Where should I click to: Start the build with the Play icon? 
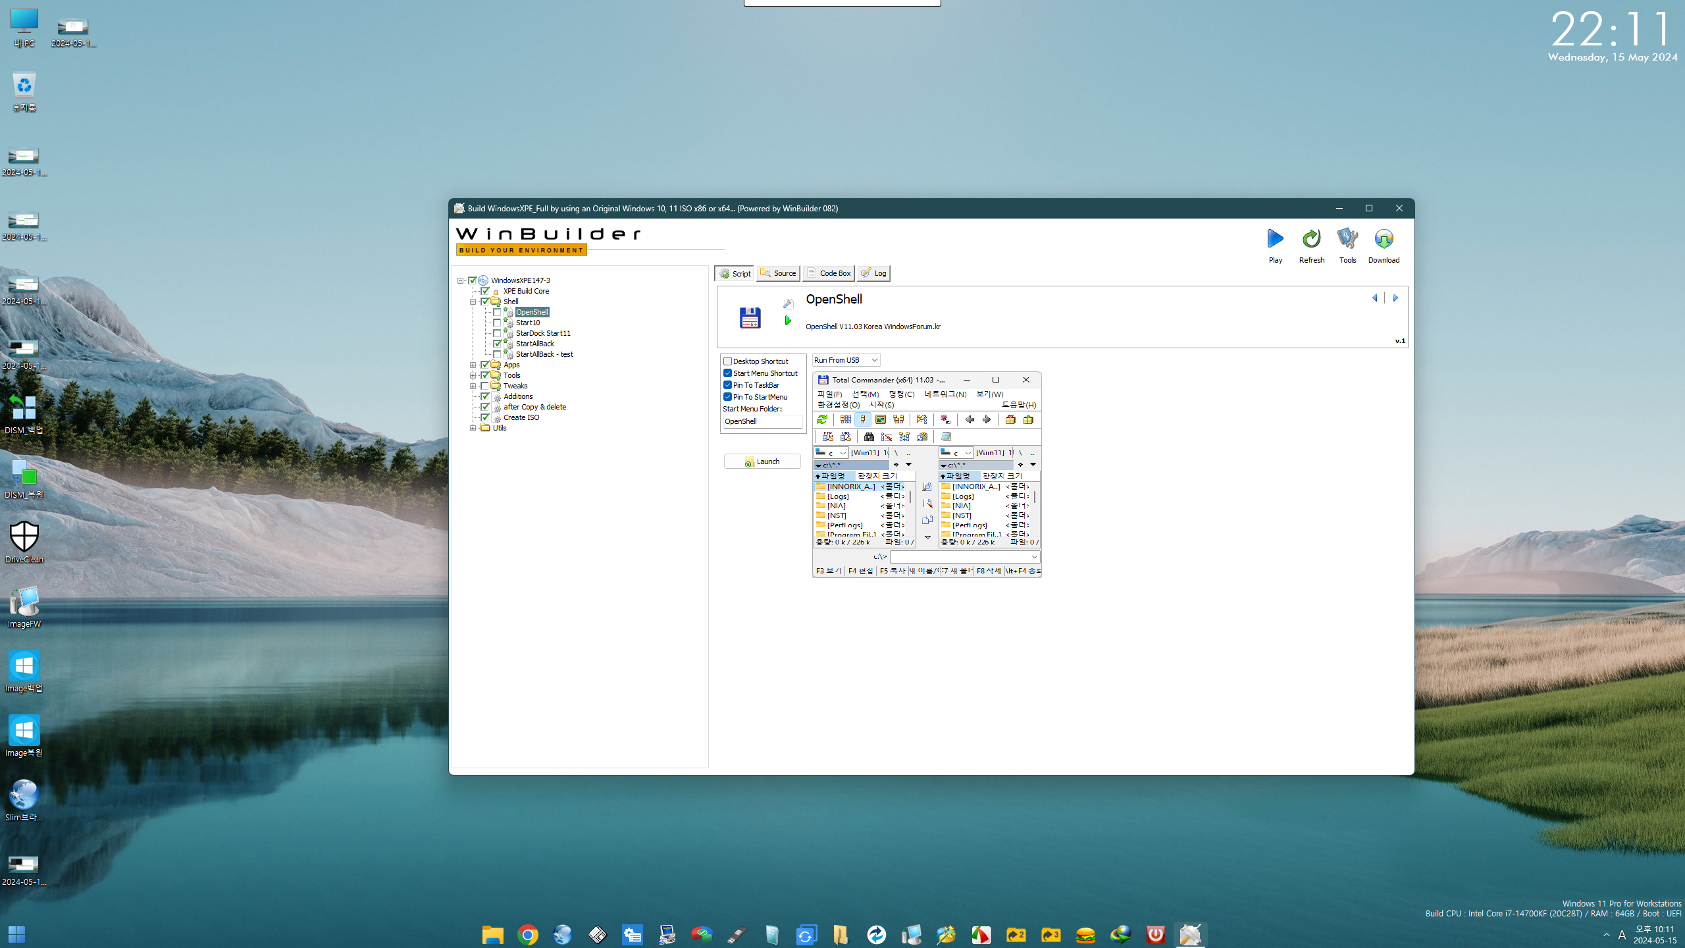click(x=1276, y=239)
